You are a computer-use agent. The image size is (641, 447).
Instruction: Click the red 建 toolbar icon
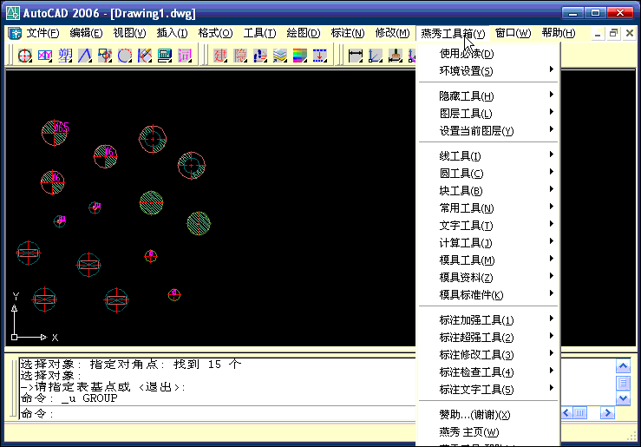coord(220,56)
